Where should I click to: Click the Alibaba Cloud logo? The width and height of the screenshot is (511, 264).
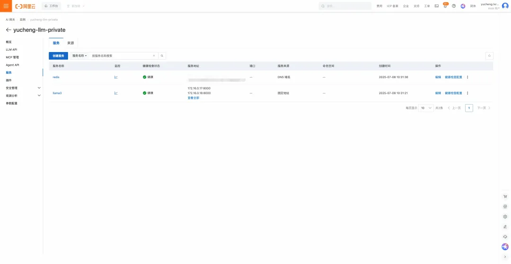pos(26,6)
